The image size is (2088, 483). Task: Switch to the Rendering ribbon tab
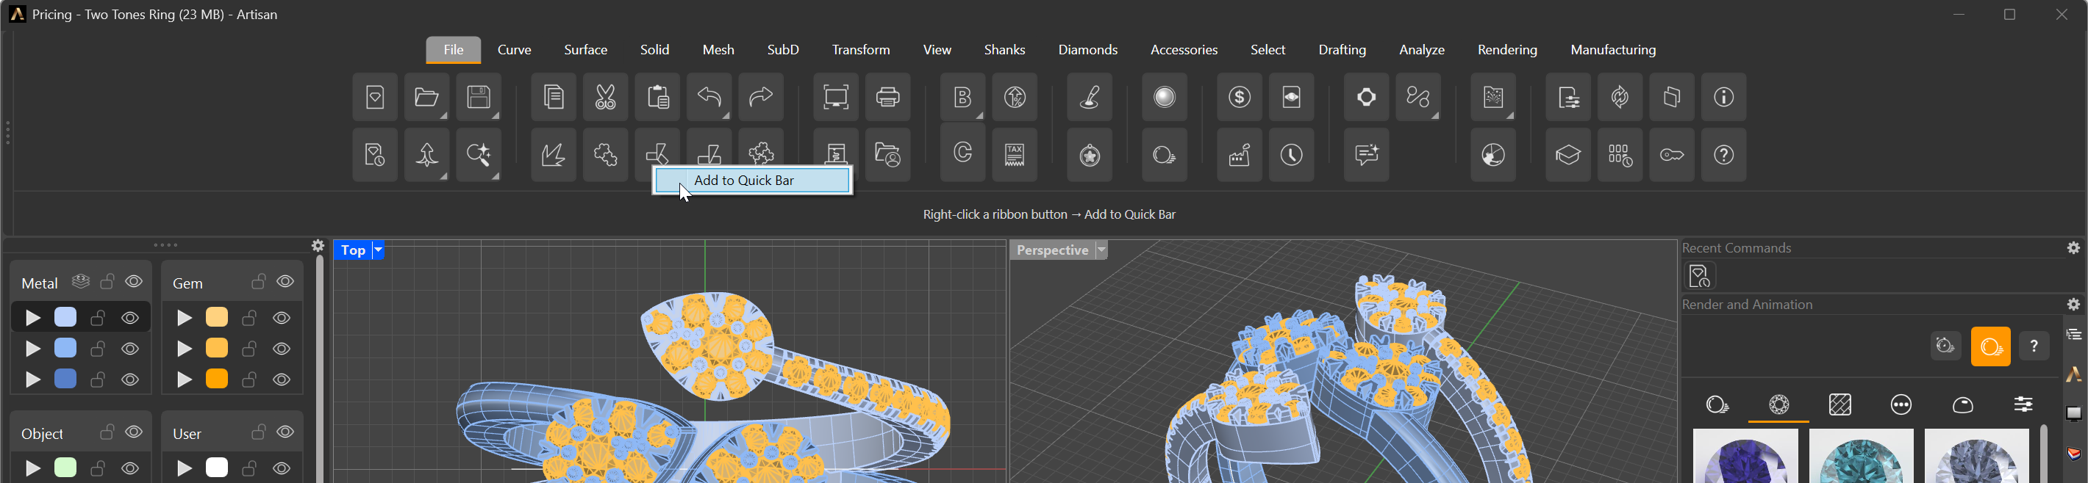click(1507, 49)
